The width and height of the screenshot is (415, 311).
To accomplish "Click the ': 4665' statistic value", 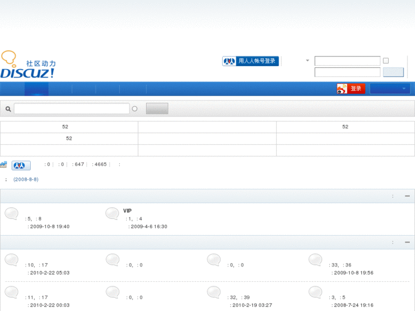I will tap(99, 164).
